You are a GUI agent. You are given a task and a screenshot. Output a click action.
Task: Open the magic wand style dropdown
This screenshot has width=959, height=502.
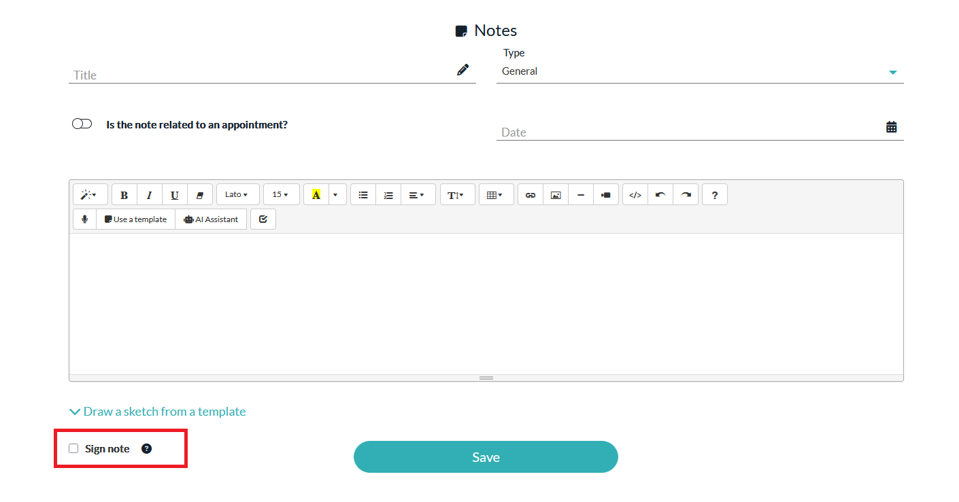pos(90,195)
